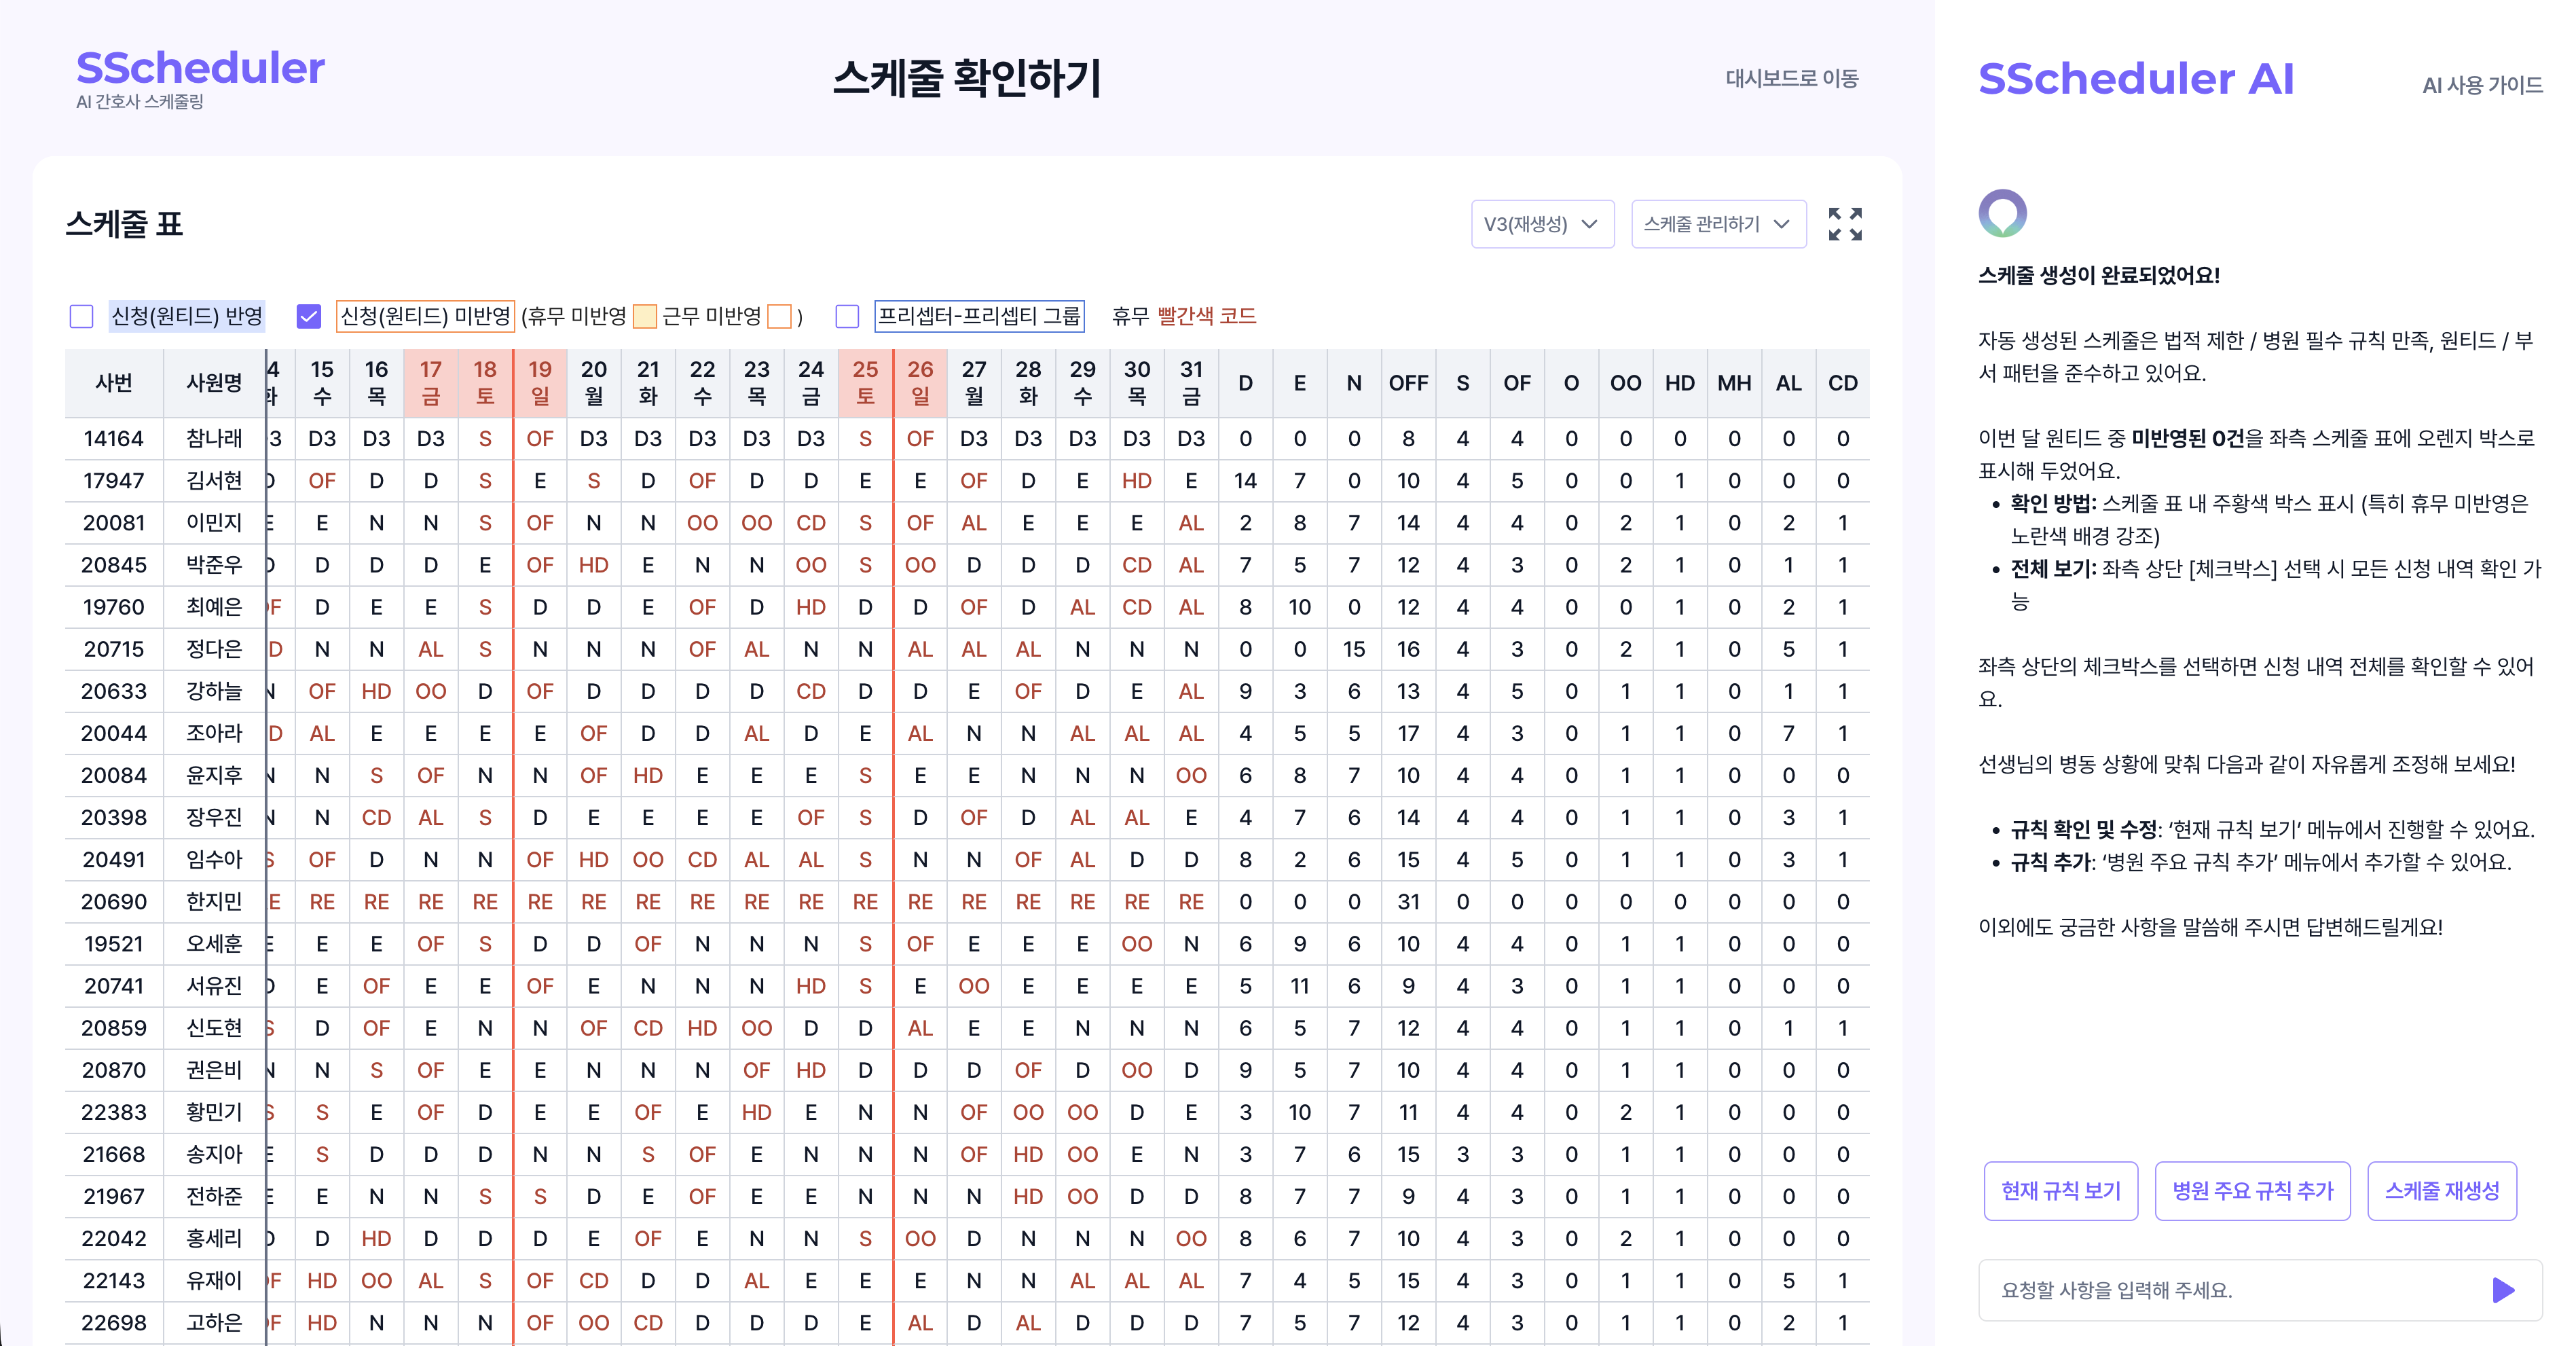Expand the 스케줄 관리하기 dropdown

tap(1718, 224)
